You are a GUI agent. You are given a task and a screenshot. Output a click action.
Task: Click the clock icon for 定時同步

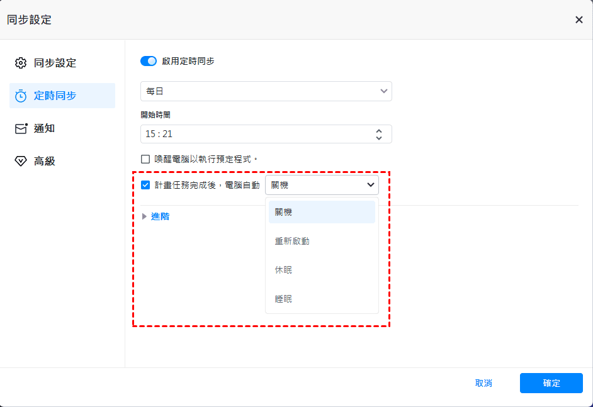coord(21,96)
